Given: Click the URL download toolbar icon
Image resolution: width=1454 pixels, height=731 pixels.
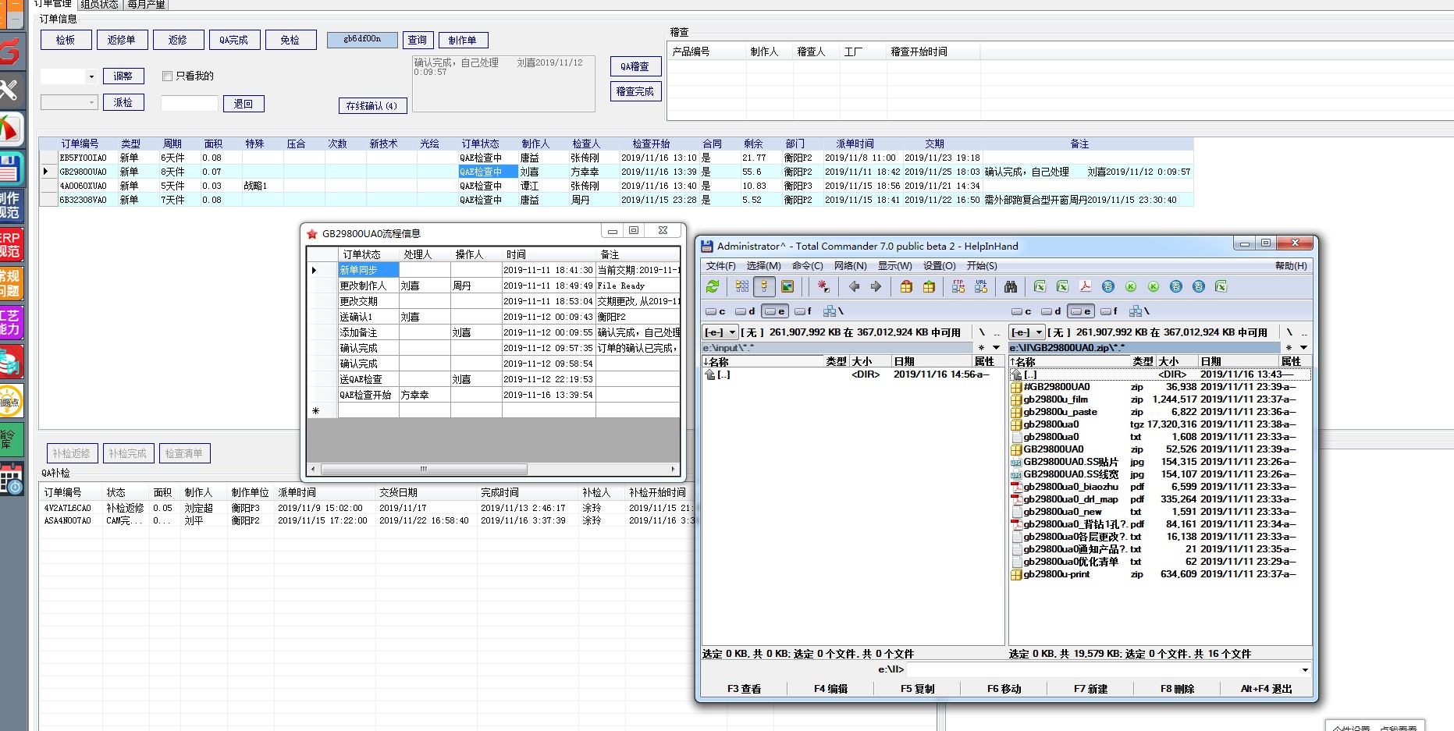Looking at the screenshot, I should [x=981, y=287].
